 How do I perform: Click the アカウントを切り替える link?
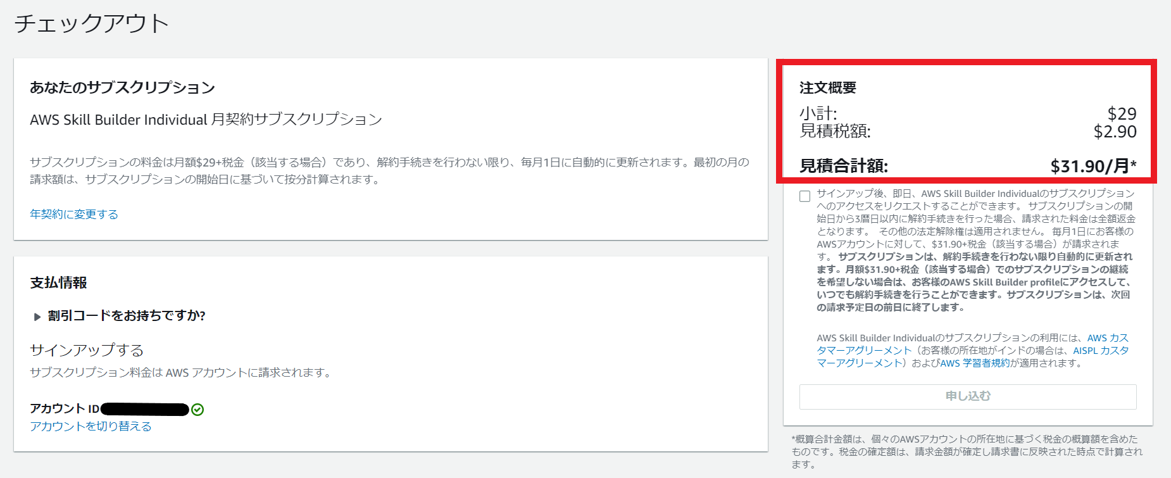[x=91, y=426]
